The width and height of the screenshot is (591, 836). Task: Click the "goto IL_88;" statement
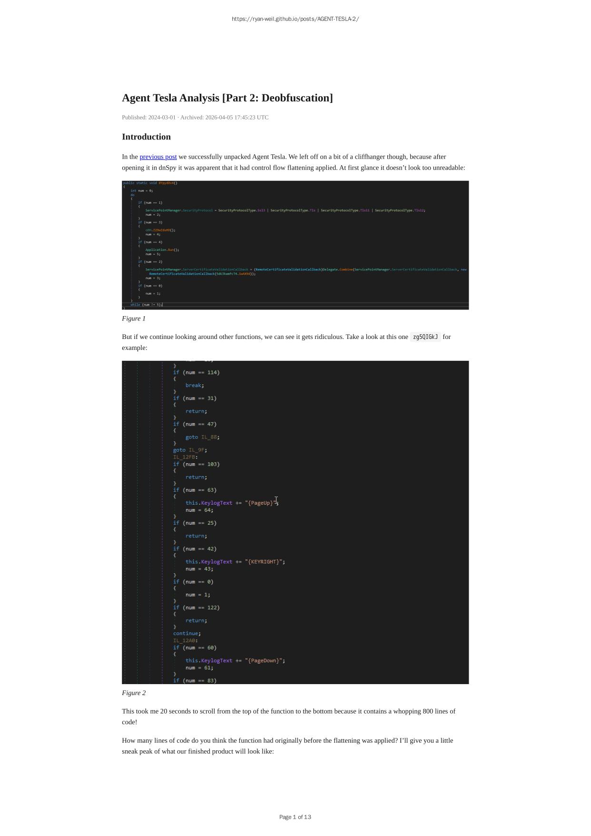202,437
